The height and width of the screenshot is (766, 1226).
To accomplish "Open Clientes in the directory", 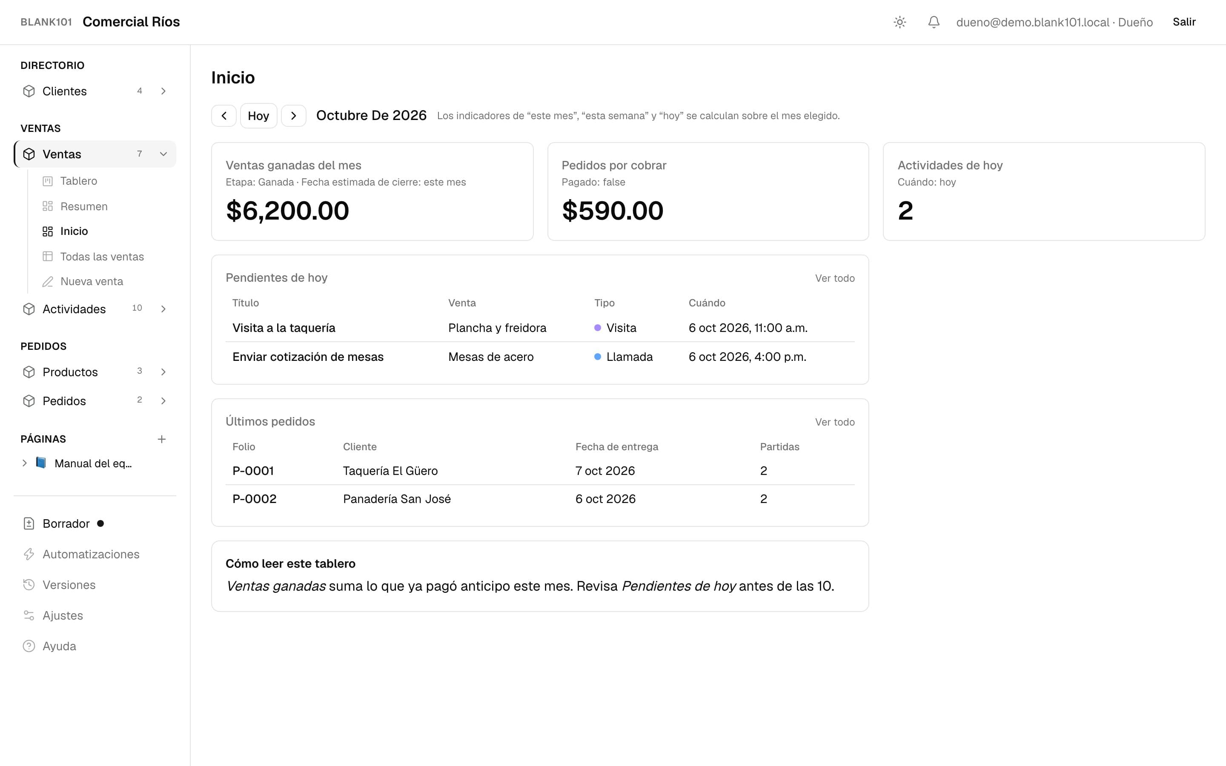I will coord(64,91).
